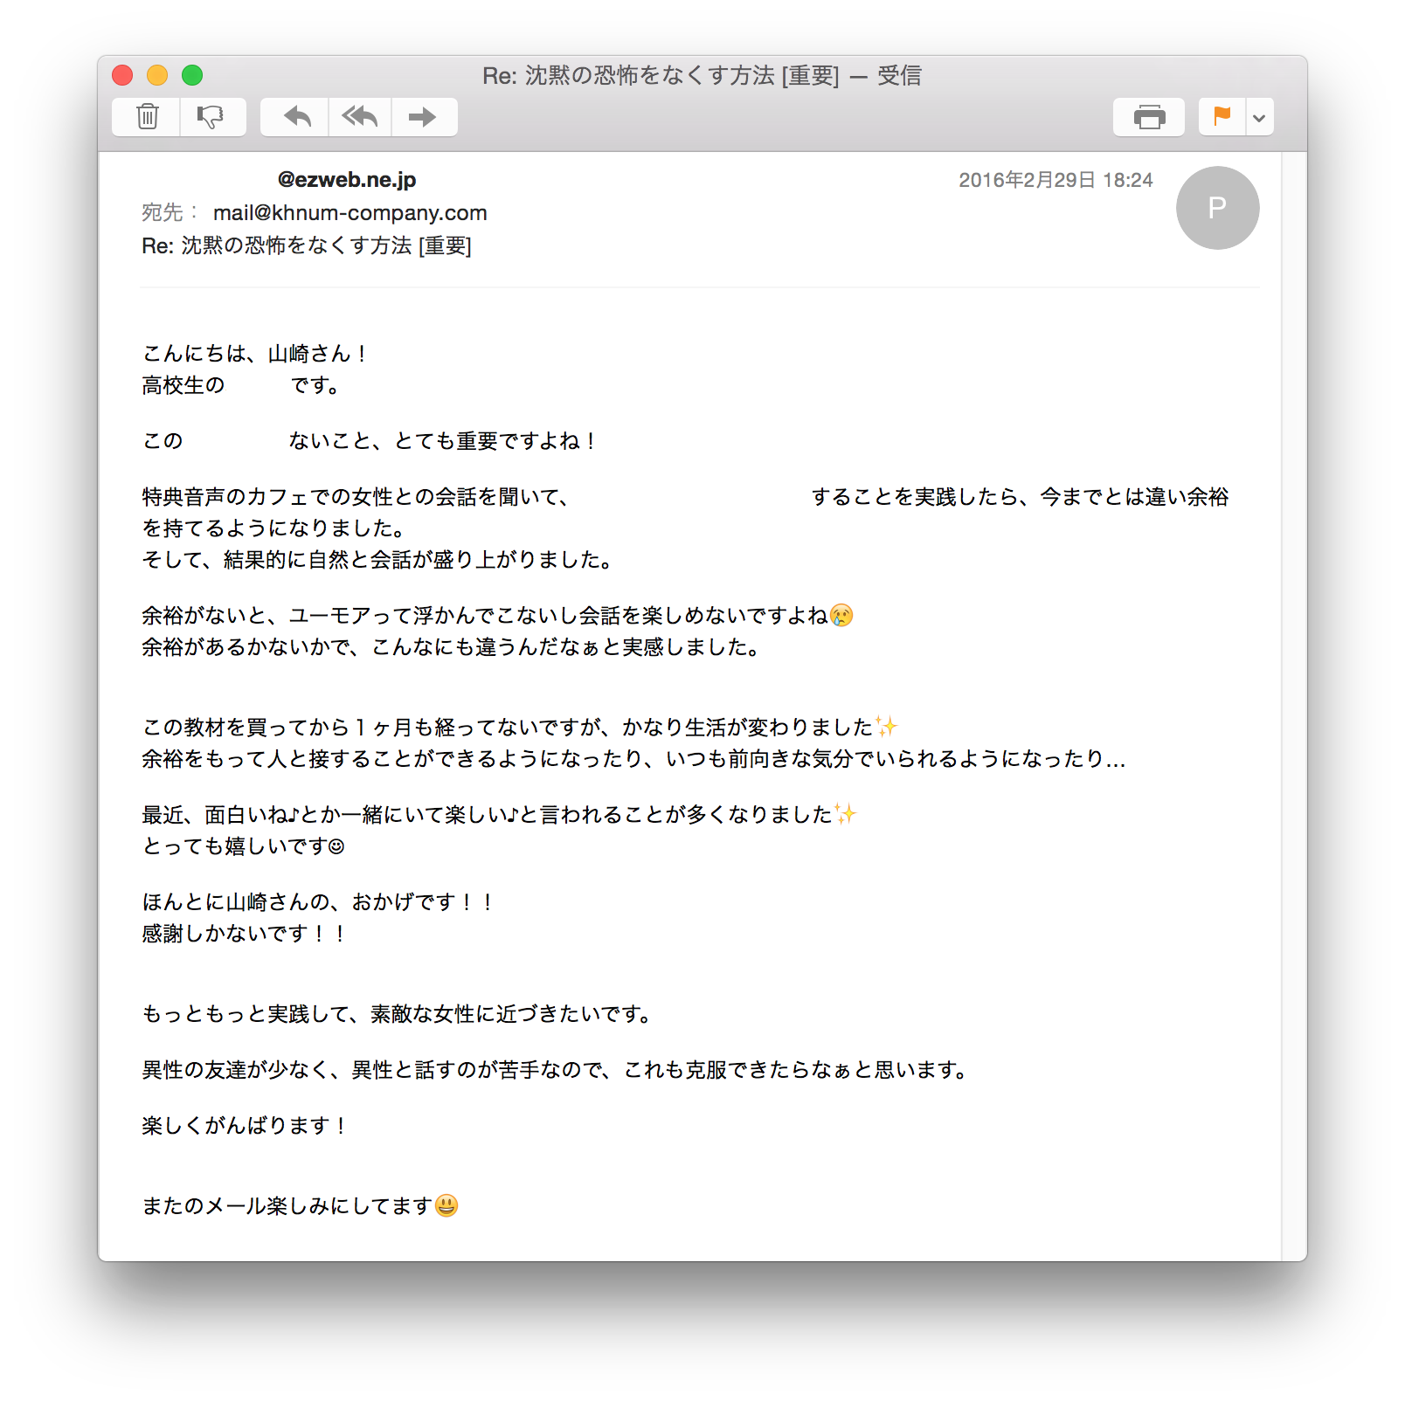Click the greeting line こんにちは、山崎さん
The height and width of the screenshot is (1401, 1405).
coord(253,354)
